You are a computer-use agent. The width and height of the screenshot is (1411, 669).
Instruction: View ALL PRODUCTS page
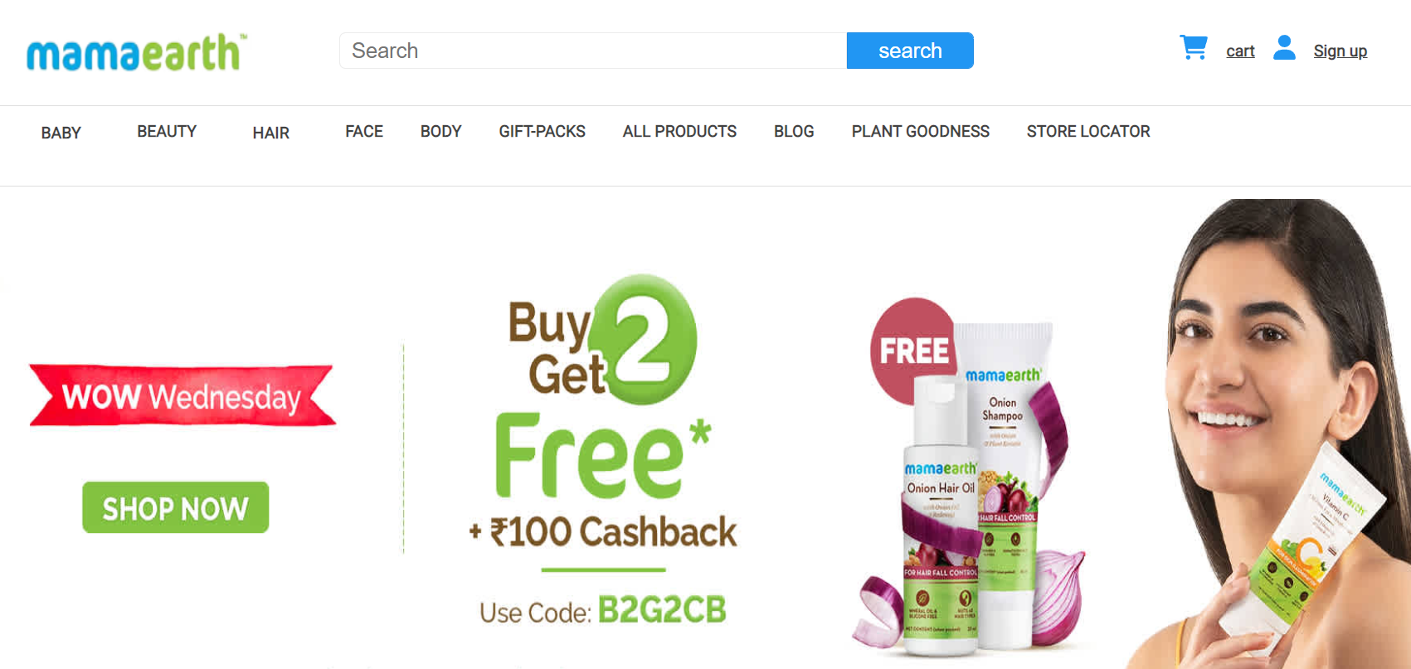click(679, 131)
